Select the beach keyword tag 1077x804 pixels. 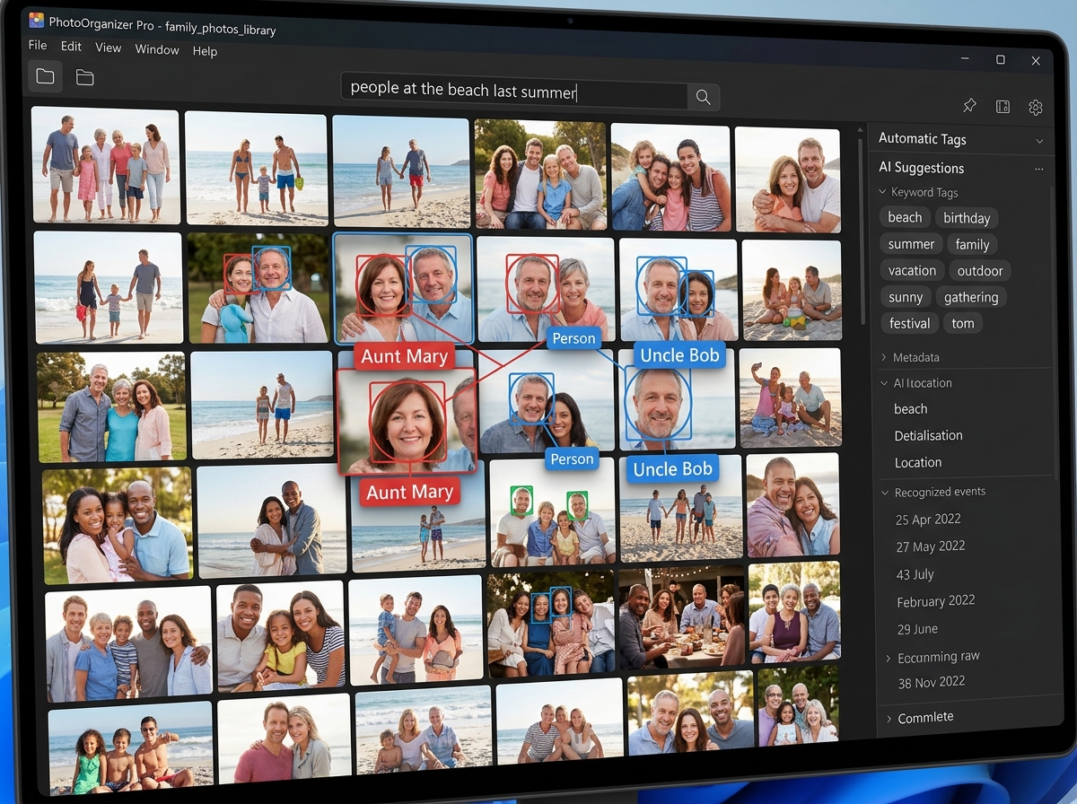coord(905,217)
